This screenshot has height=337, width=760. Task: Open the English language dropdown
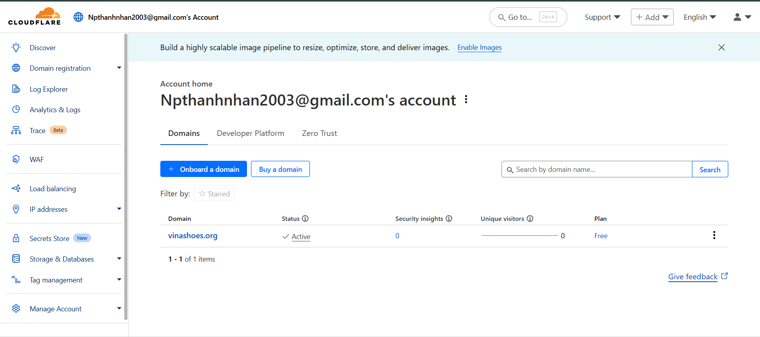(700, 17)
